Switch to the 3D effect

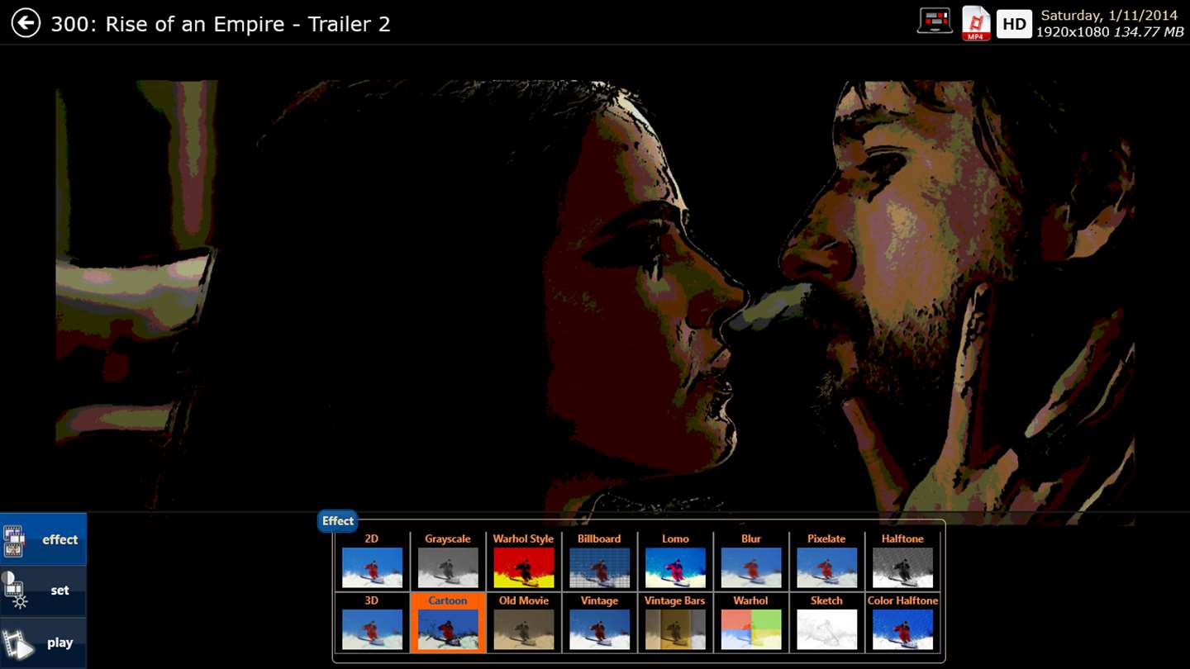coord(372,623)
